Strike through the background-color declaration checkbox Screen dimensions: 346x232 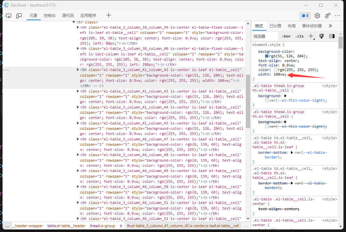coord(255,51)
